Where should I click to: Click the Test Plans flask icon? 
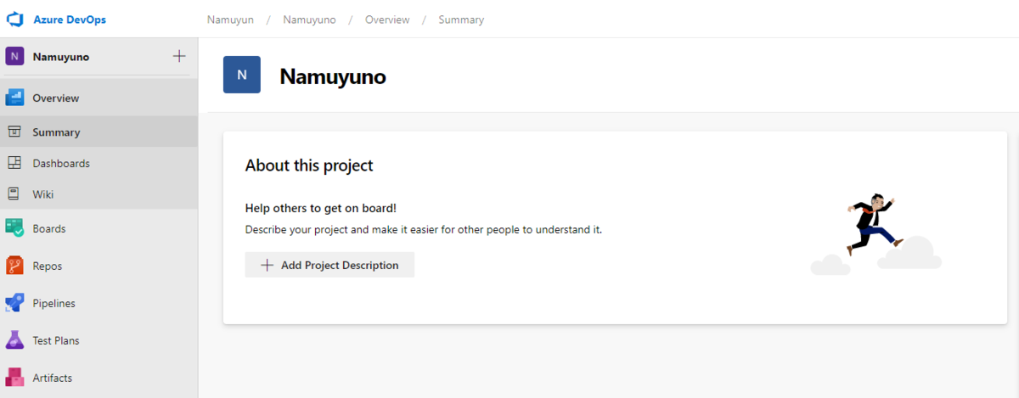[14, 340]
